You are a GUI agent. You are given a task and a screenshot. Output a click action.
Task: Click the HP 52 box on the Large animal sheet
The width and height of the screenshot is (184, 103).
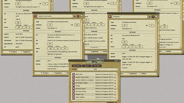[18, 23]
